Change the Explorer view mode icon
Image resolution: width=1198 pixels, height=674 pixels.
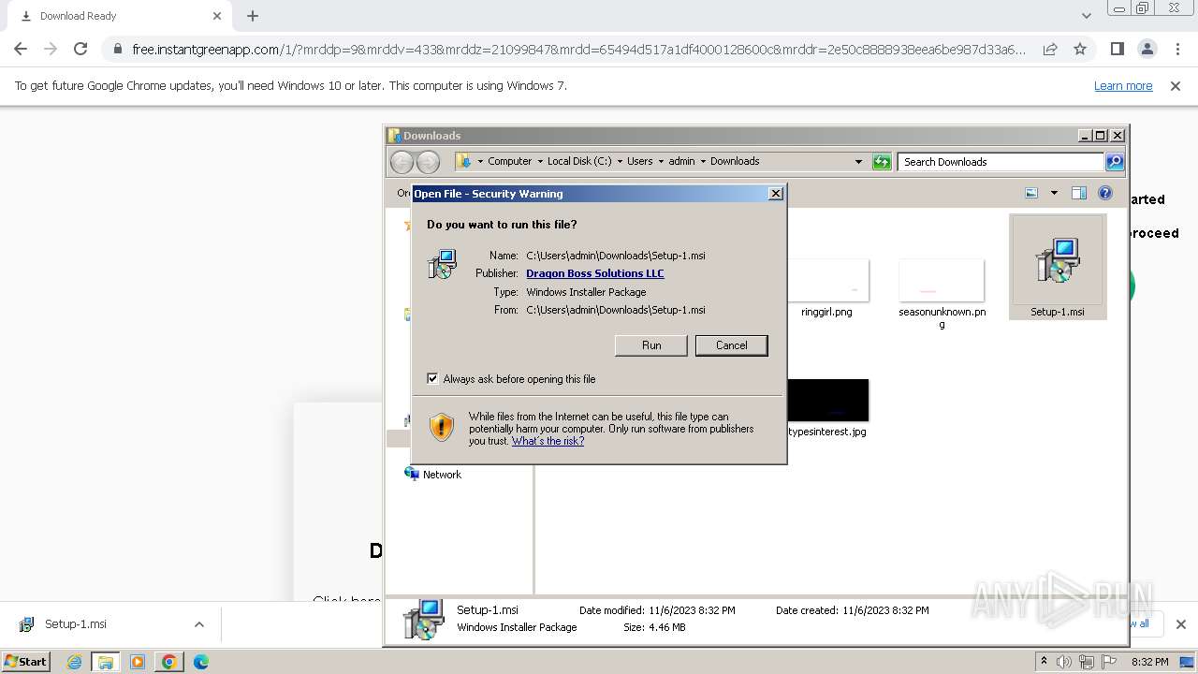[x=1031, y=193]
